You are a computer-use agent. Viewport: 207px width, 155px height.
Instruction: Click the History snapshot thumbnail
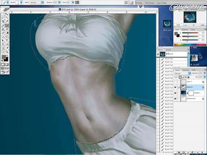163,54
